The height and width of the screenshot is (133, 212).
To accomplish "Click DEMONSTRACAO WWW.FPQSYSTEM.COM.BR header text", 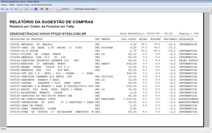I will coord(48,34).
